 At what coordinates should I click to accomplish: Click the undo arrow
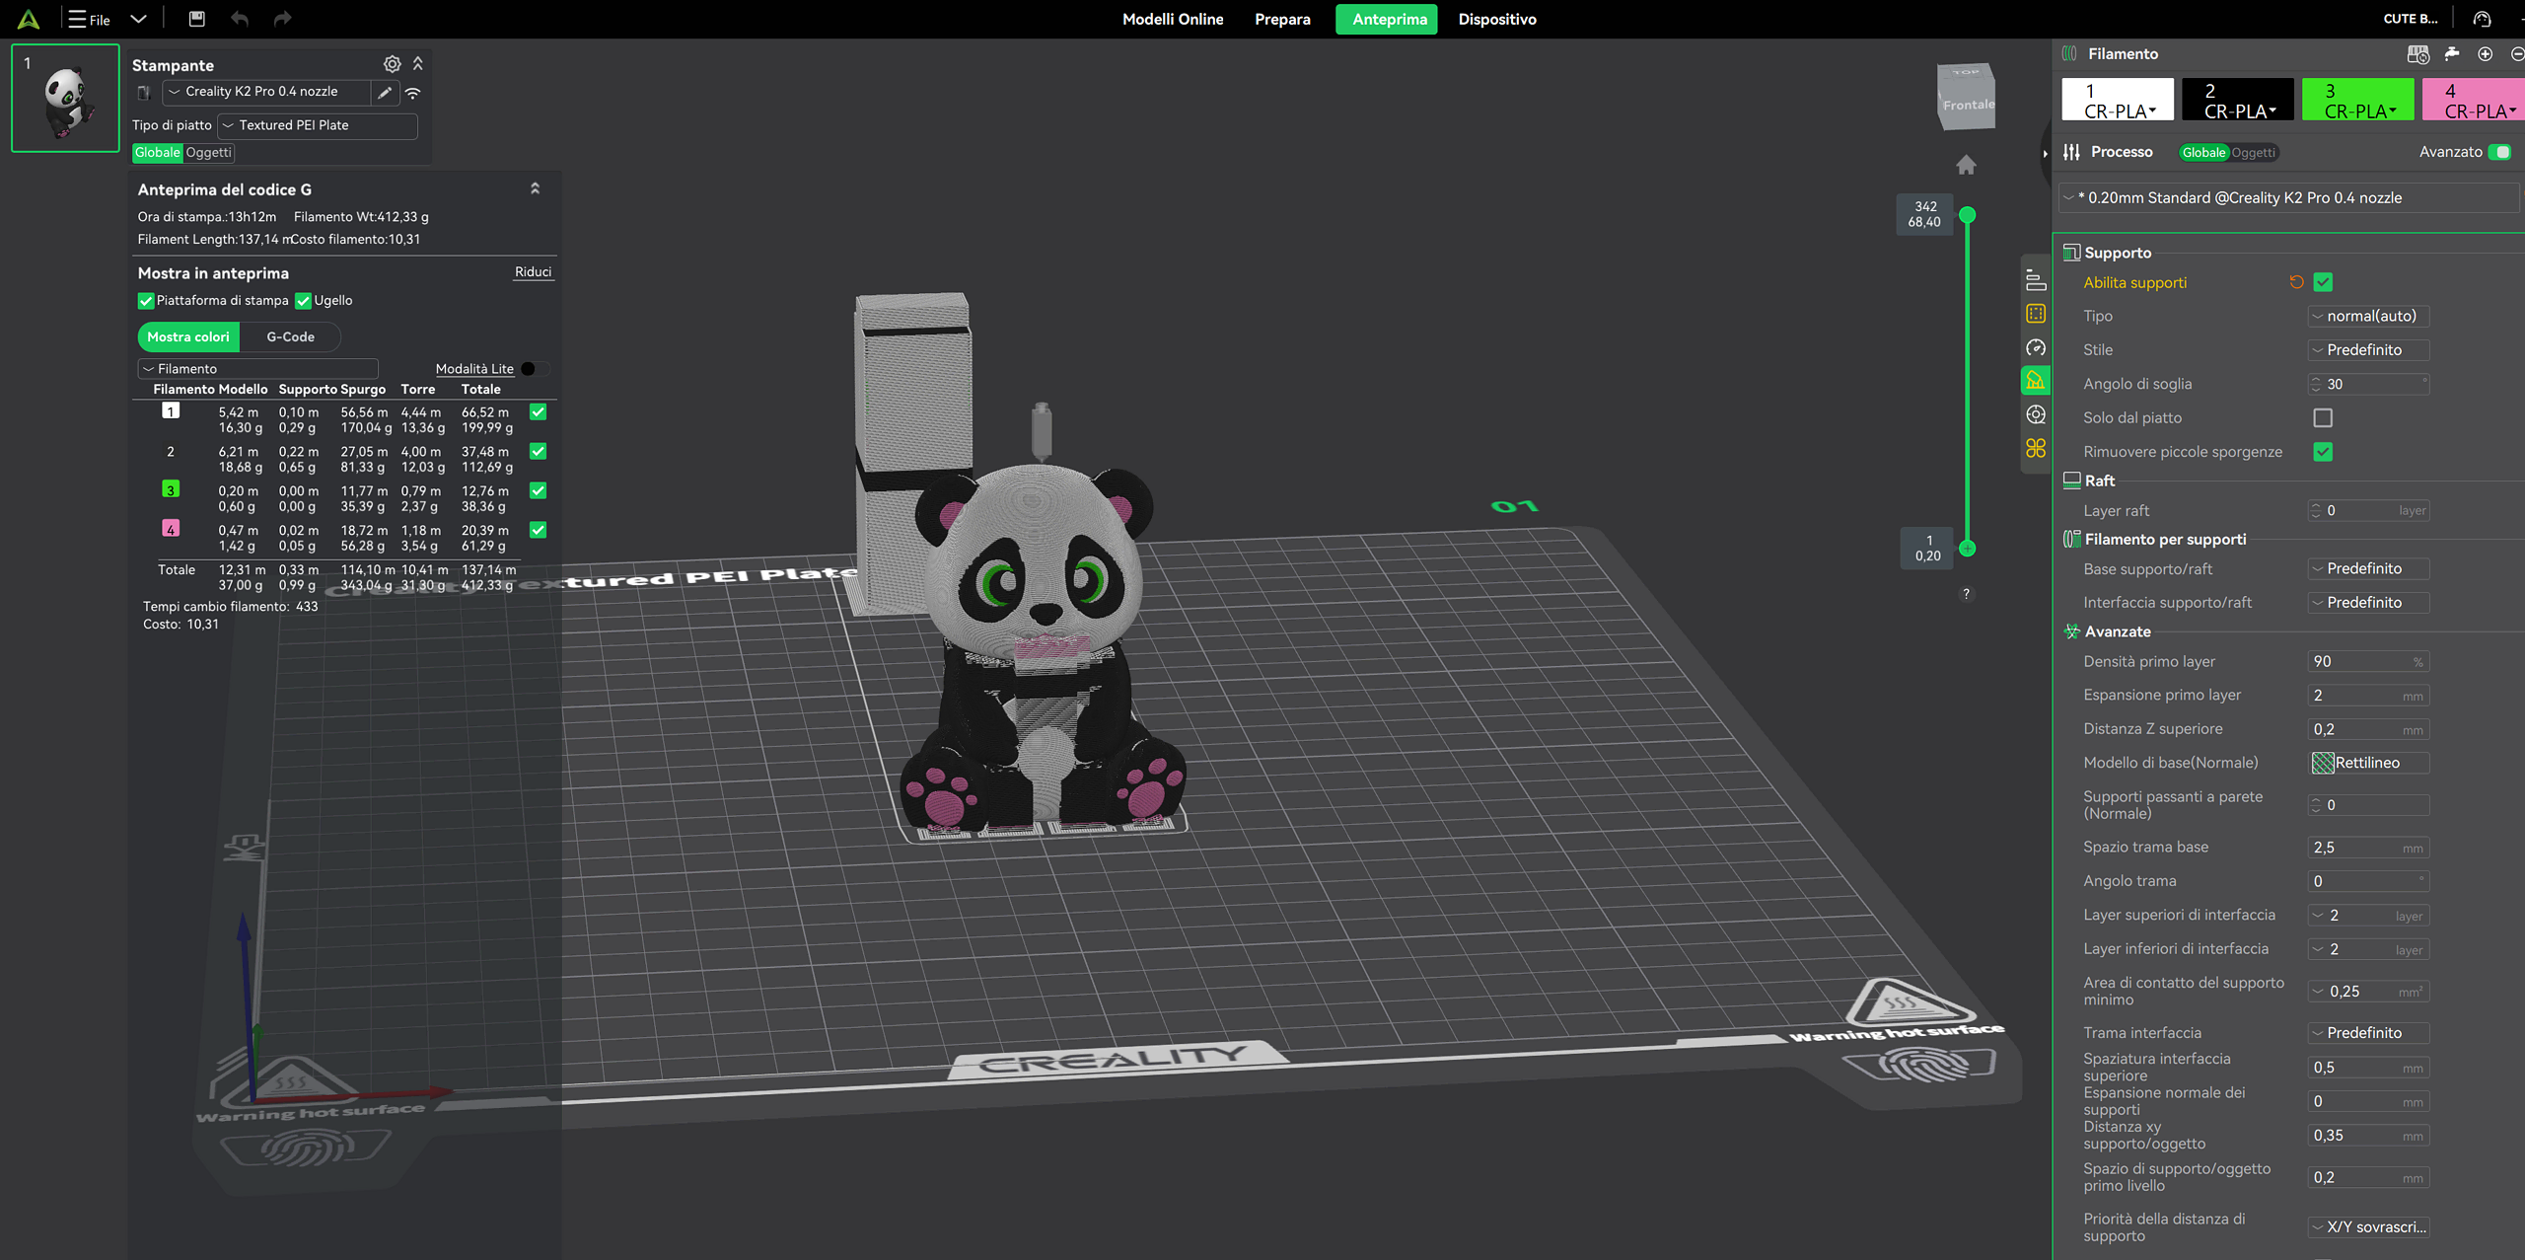pos(240,19)
